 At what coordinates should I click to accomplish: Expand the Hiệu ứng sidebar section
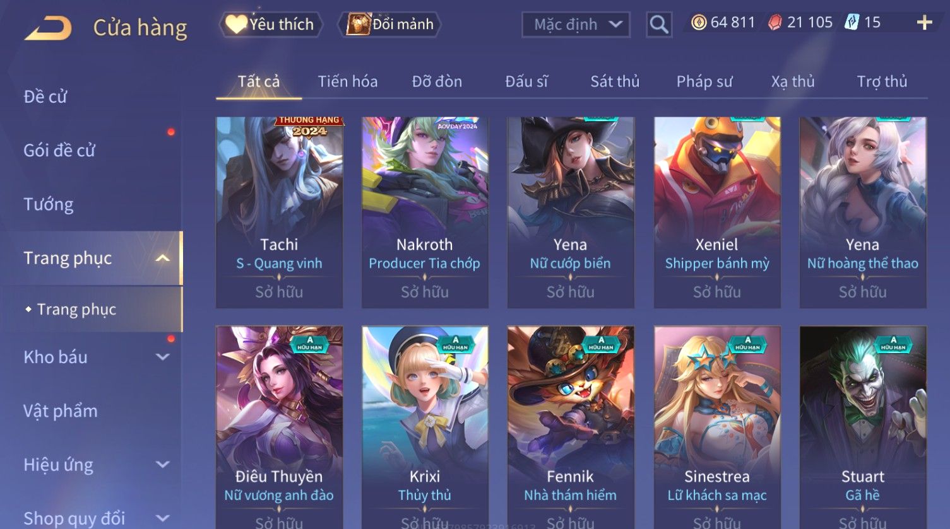pyautogui.click(x=162, y=465)
